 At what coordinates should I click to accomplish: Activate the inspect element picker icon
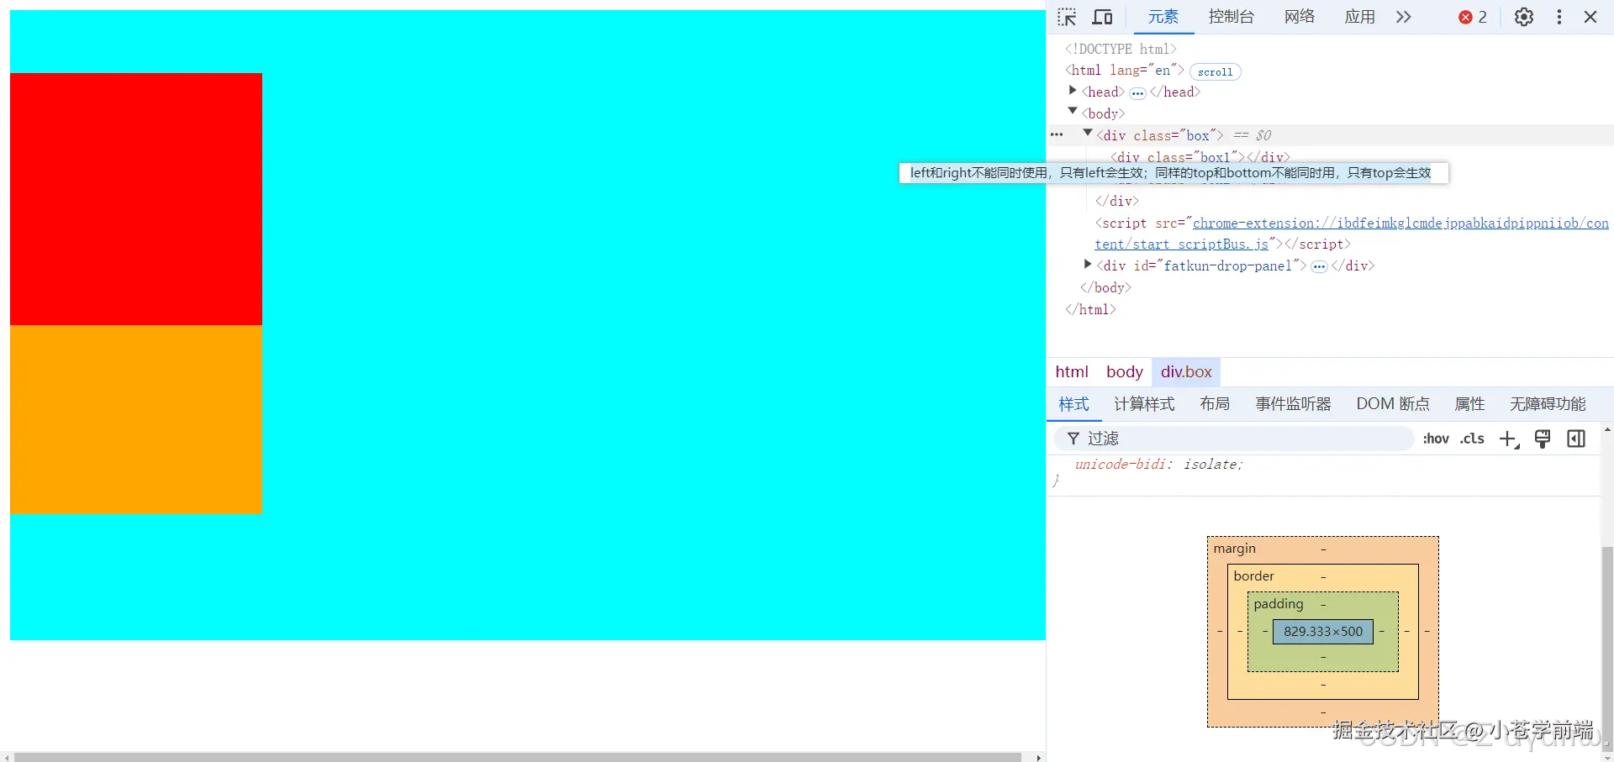[x=1067, y=17]
